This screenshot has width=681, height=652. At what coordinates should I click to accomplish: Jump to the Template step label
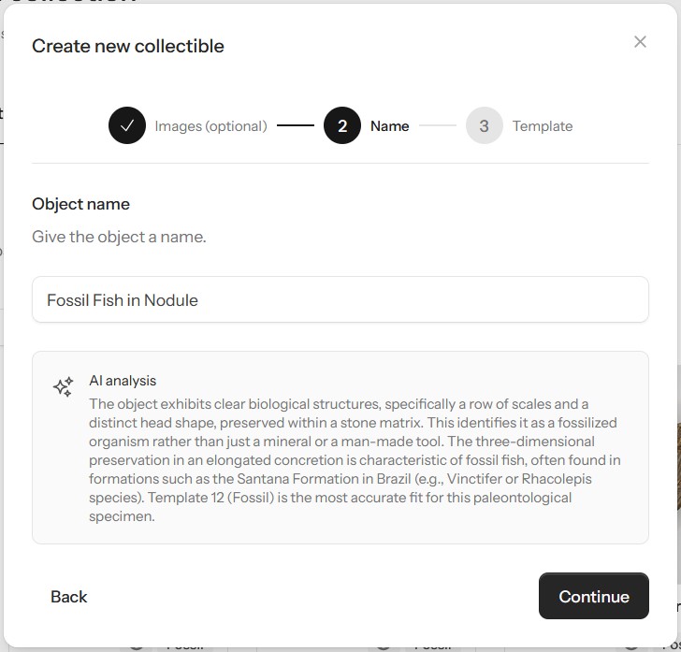click(x=543, y=126)
